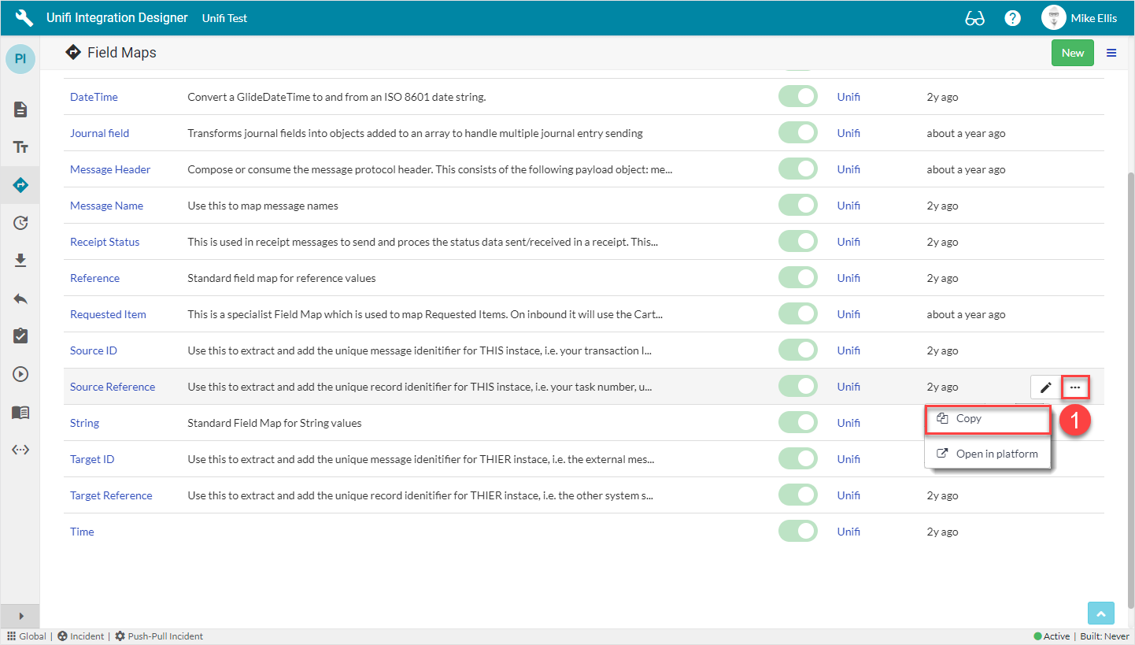Open the Field Maps sidebar icon
The width and height of the screenshot is (1135, 645).
tap(20, 185)
